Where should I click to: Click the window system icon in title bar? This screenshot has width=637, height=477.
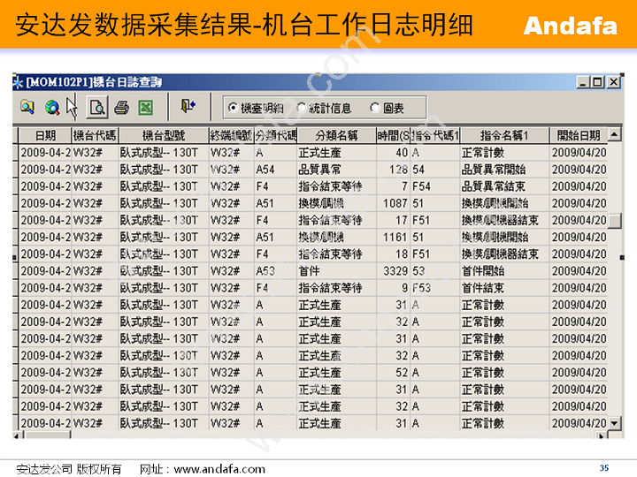[19, 82]
